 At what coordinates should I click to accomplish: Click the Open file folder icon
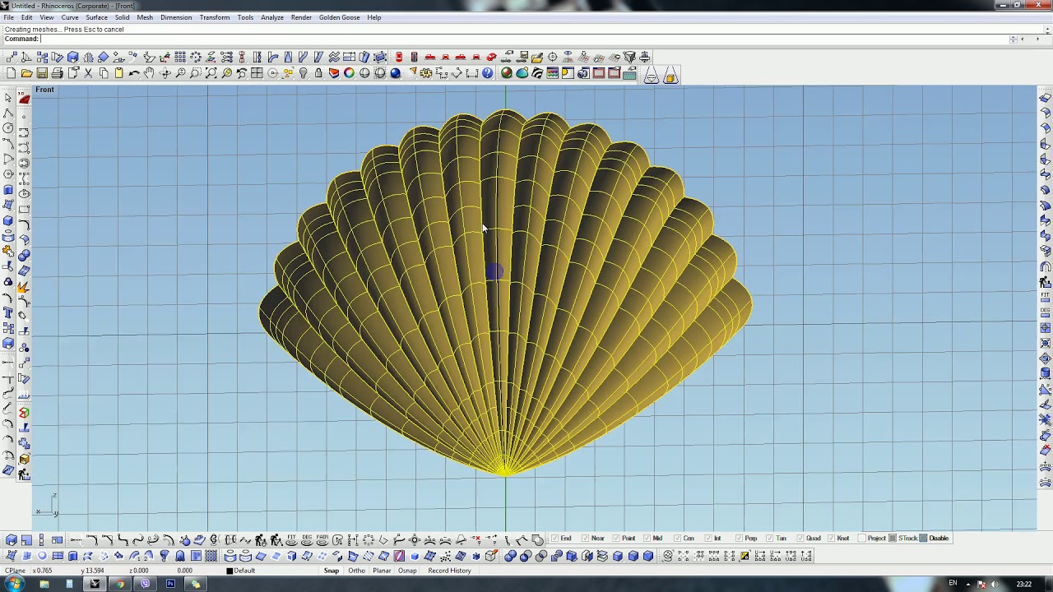26,74
